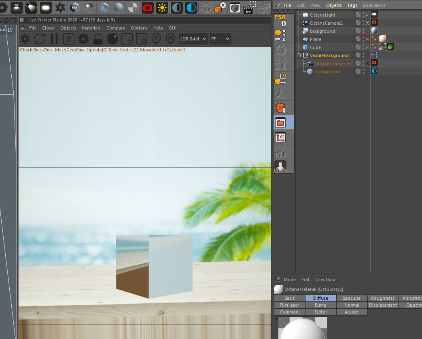Click the Octane object tag cube icon
This screenshot has width=422, height=339.
point(235,8)
